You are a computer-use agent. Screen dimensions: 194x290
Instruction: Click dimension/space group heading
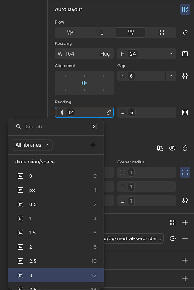[35, 162]
